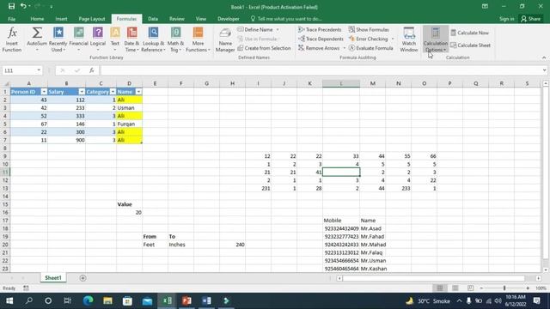The image size is (550, 309).
Task: Open Date & Time functions
Action: click(x=131, y=39)
